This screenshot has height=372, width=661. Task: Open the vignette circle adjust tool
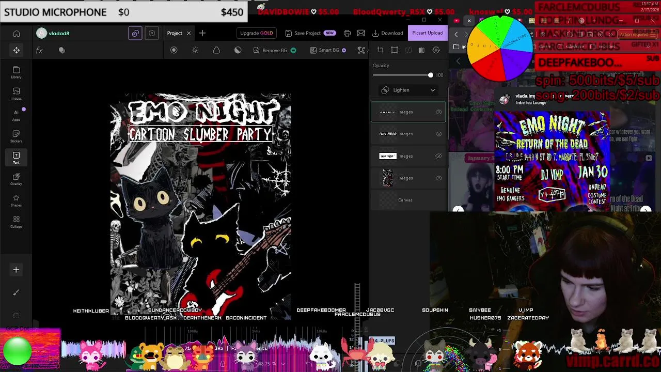pyautogui.click(x=174, y=50)
